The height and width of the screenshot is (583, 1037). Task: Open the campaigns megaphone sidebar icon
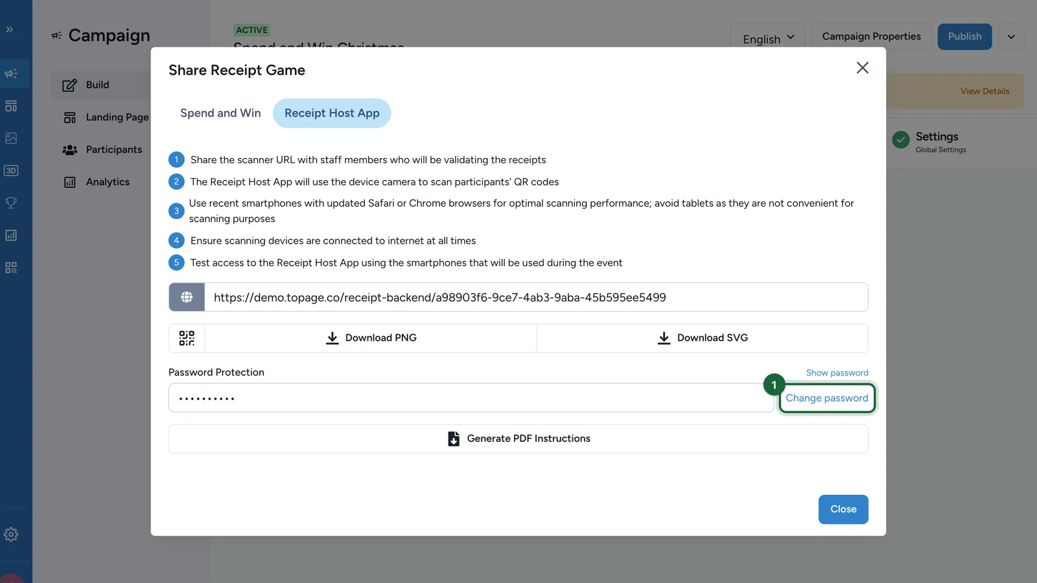click(11, 73)
